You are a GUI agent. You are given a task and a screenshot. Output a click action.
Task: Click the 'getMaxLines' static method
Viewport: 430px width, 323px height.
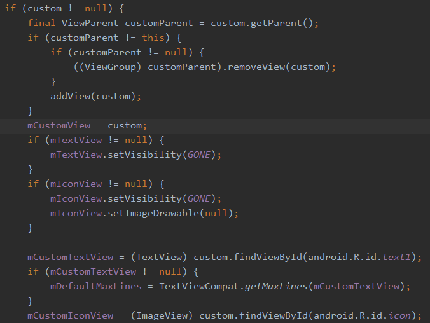[276, 286]
